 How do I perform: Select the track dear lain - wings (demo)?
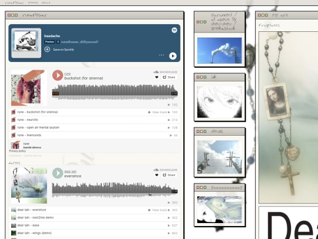[35, 233]
